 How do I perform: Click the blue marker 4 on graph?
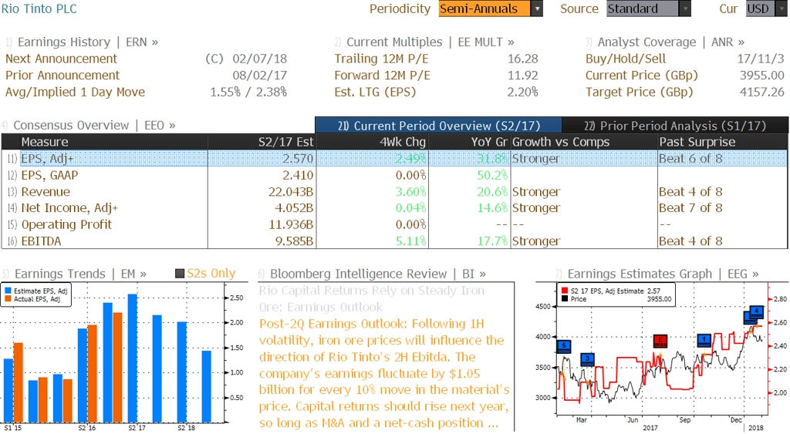pyautogui.click(x=756, y=311)
